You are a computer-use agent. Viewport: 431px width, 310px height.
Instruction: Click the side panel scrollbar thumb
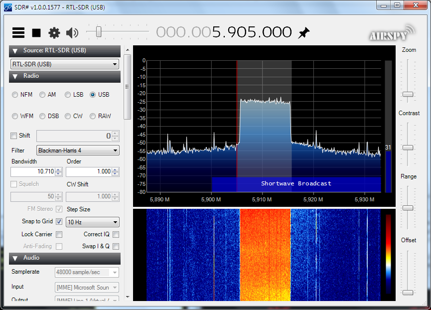(x=128, y=87)
